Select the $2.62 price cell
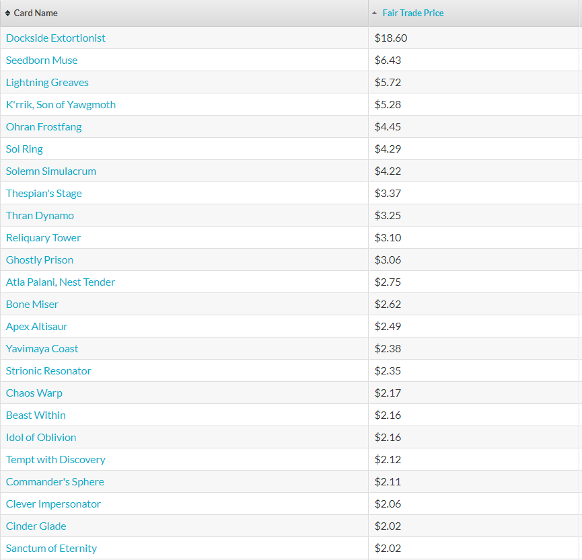 coord(474,304)
